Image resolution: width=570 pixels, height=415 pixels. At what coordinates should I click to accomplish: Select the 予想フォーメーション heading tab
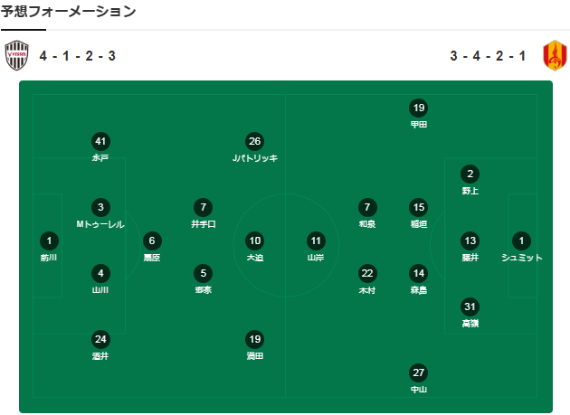[69, 12]
